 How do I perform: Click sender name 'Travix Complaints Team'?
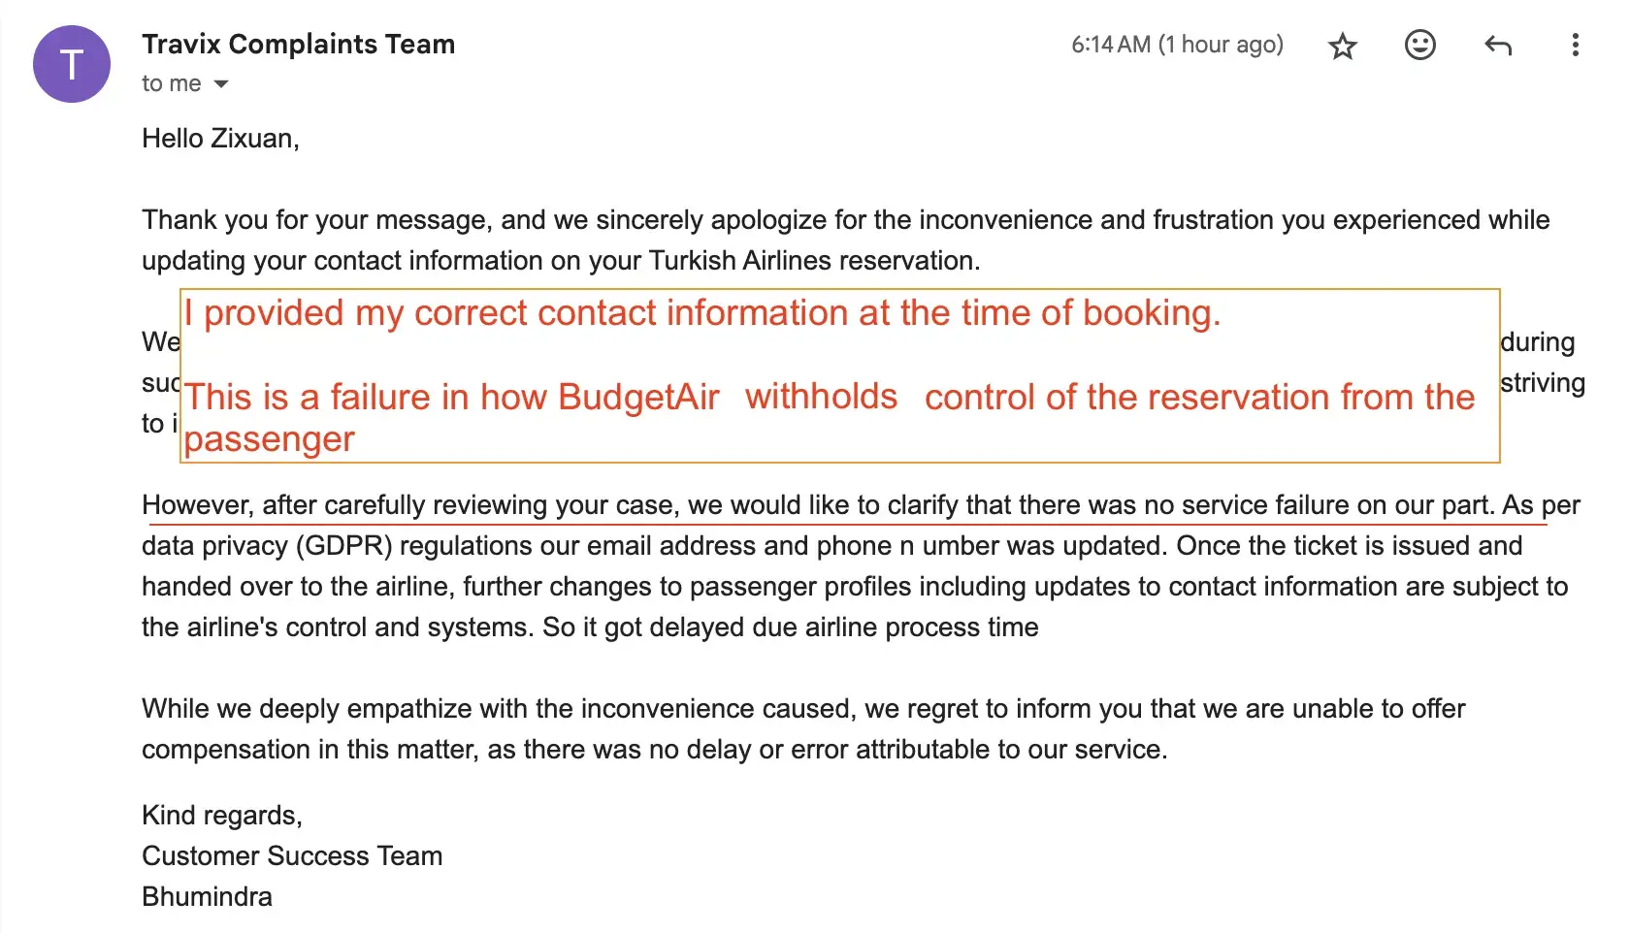[298, 45]
